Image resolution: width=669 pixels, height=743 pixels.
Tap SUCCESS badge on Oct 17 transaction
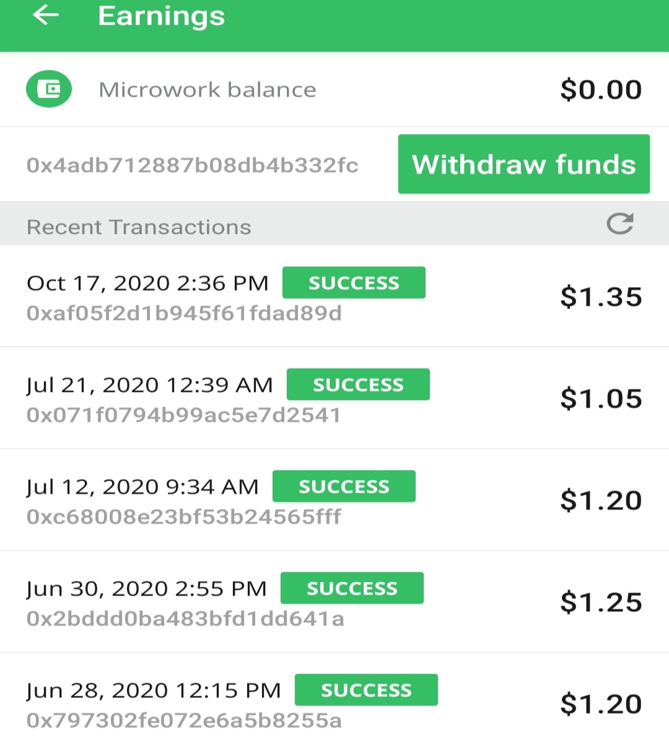[x=354, y=283]
